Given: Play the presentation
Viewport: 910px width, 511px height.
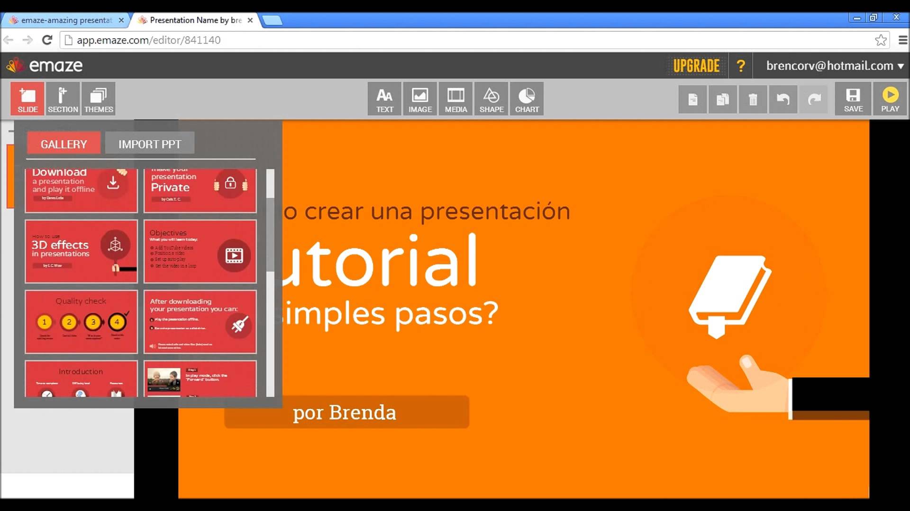Looking at the screenshot, I should pyautogui.click(x=890, y=98).
